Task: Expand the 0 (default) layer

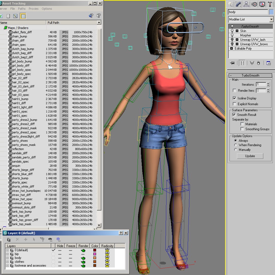Action: tap(7, 250)
